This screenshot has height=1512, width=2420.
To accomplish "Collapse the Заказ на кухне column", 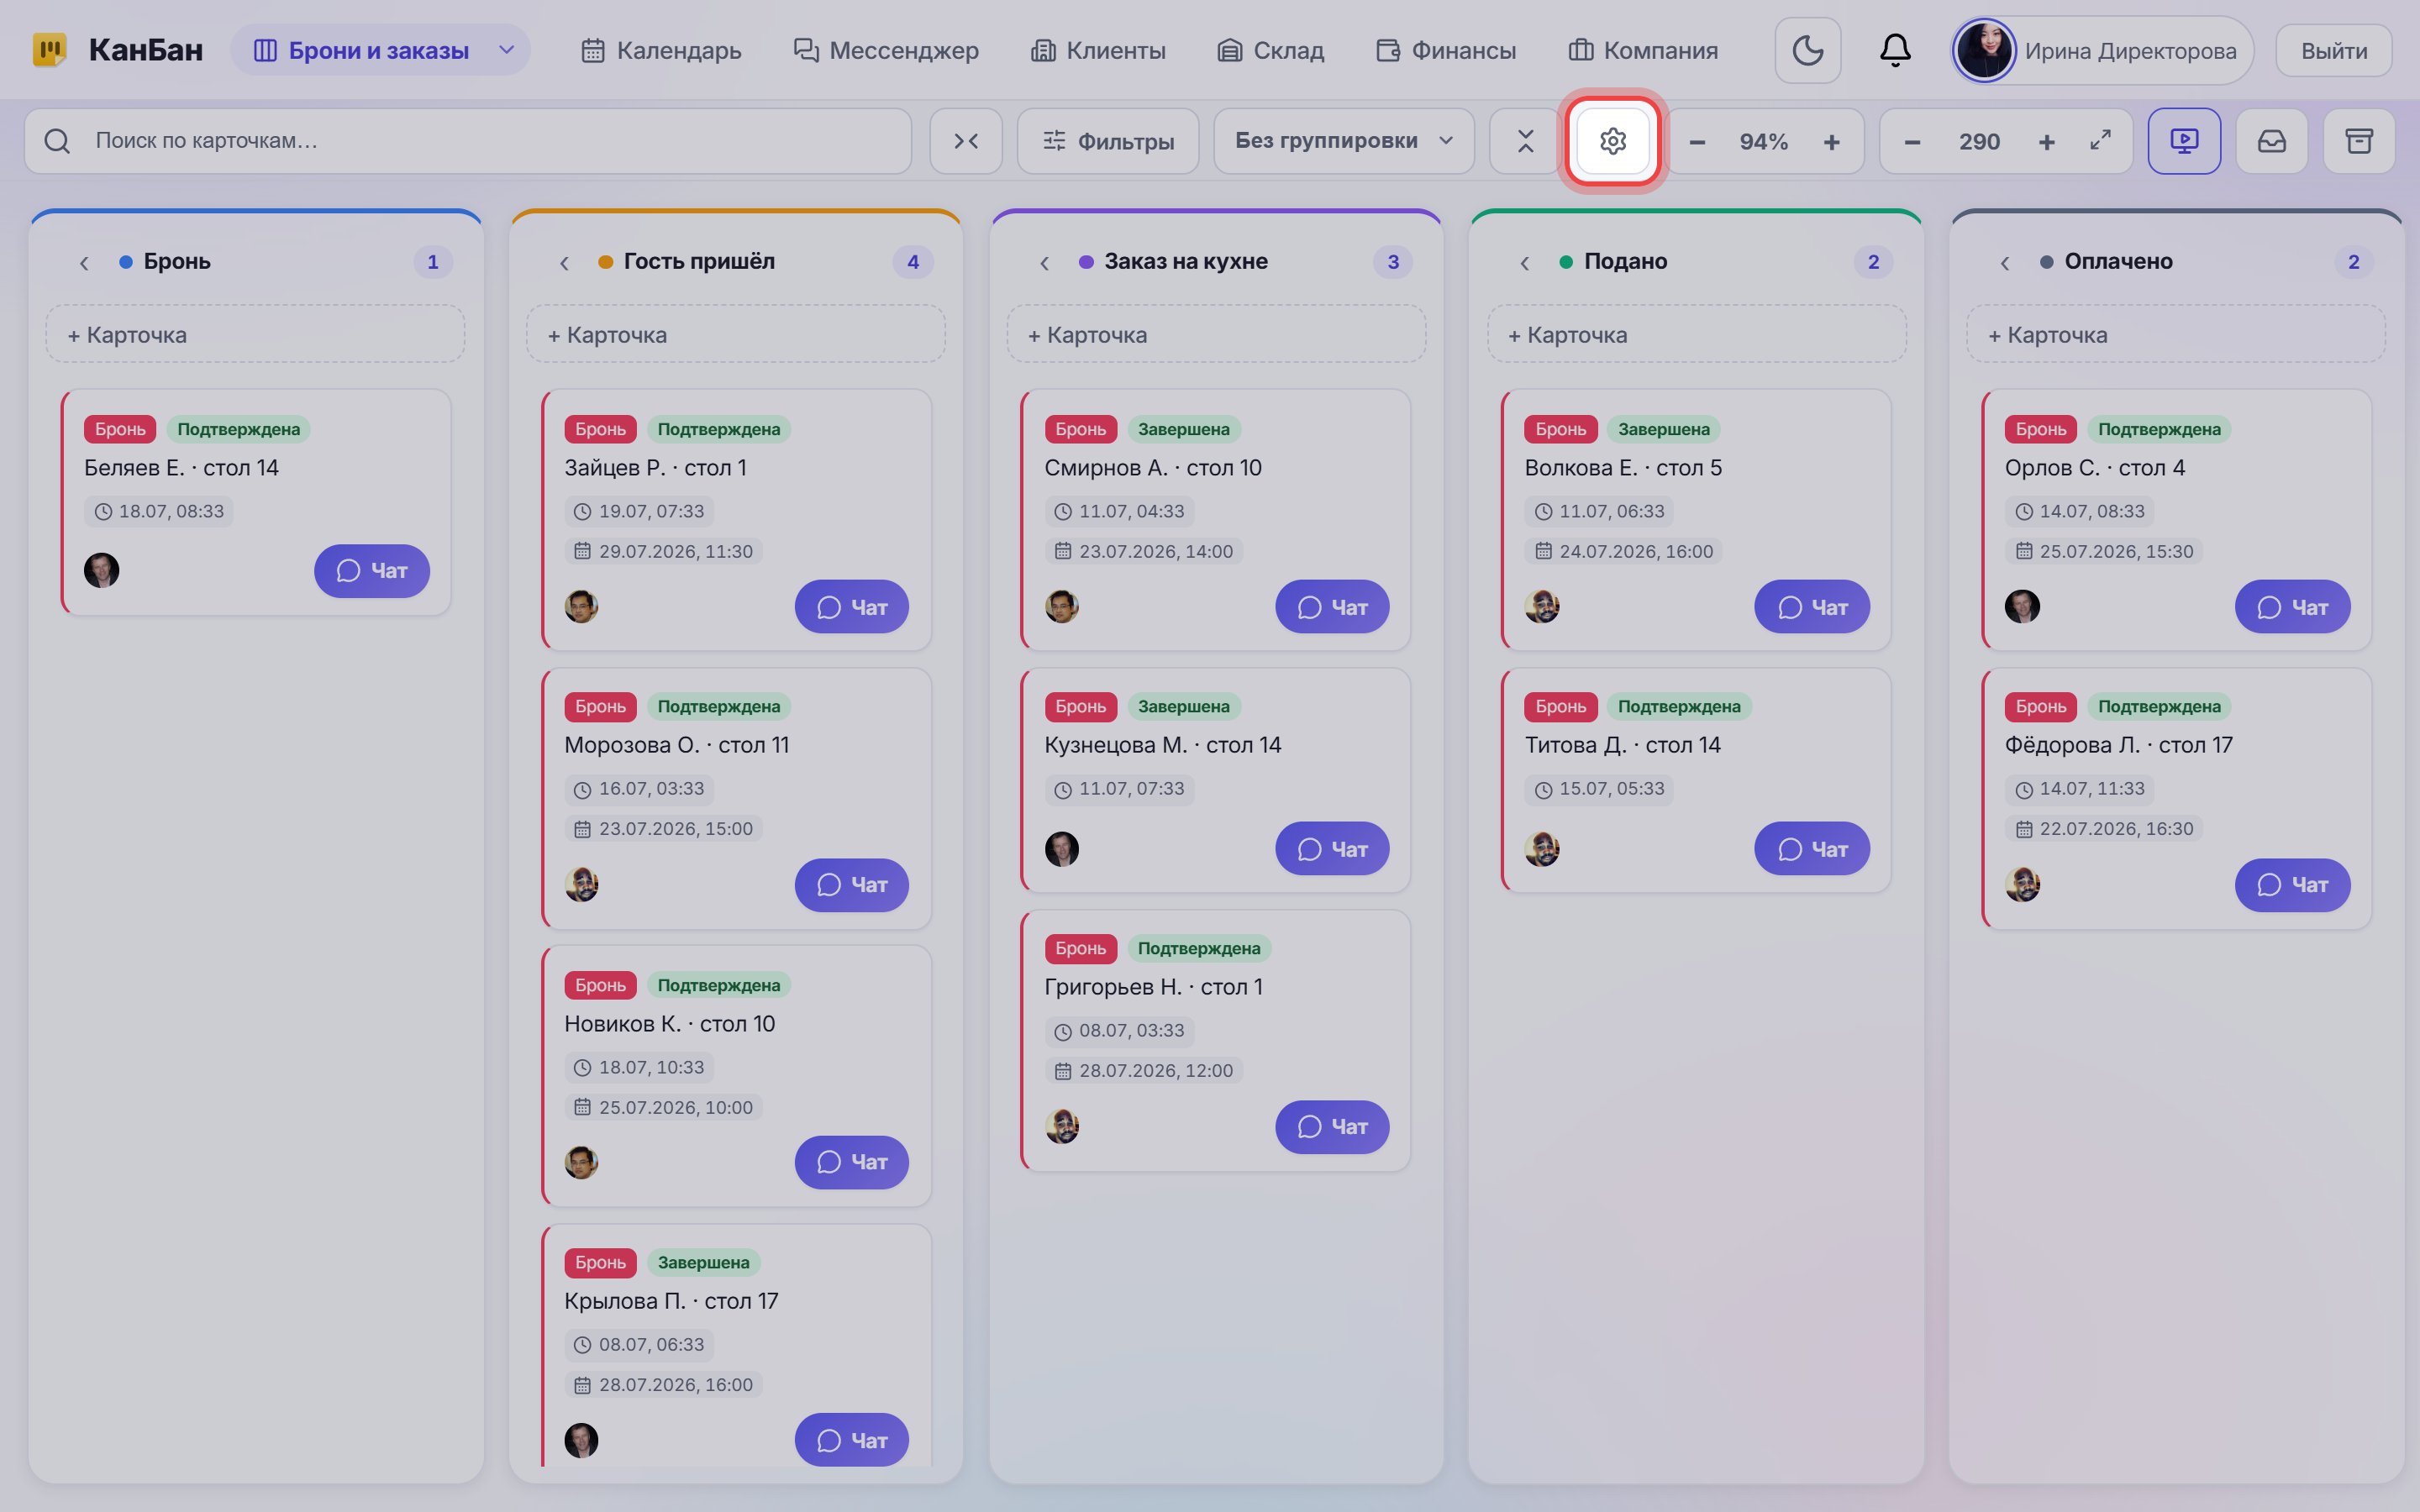I will click(1044, 262).
